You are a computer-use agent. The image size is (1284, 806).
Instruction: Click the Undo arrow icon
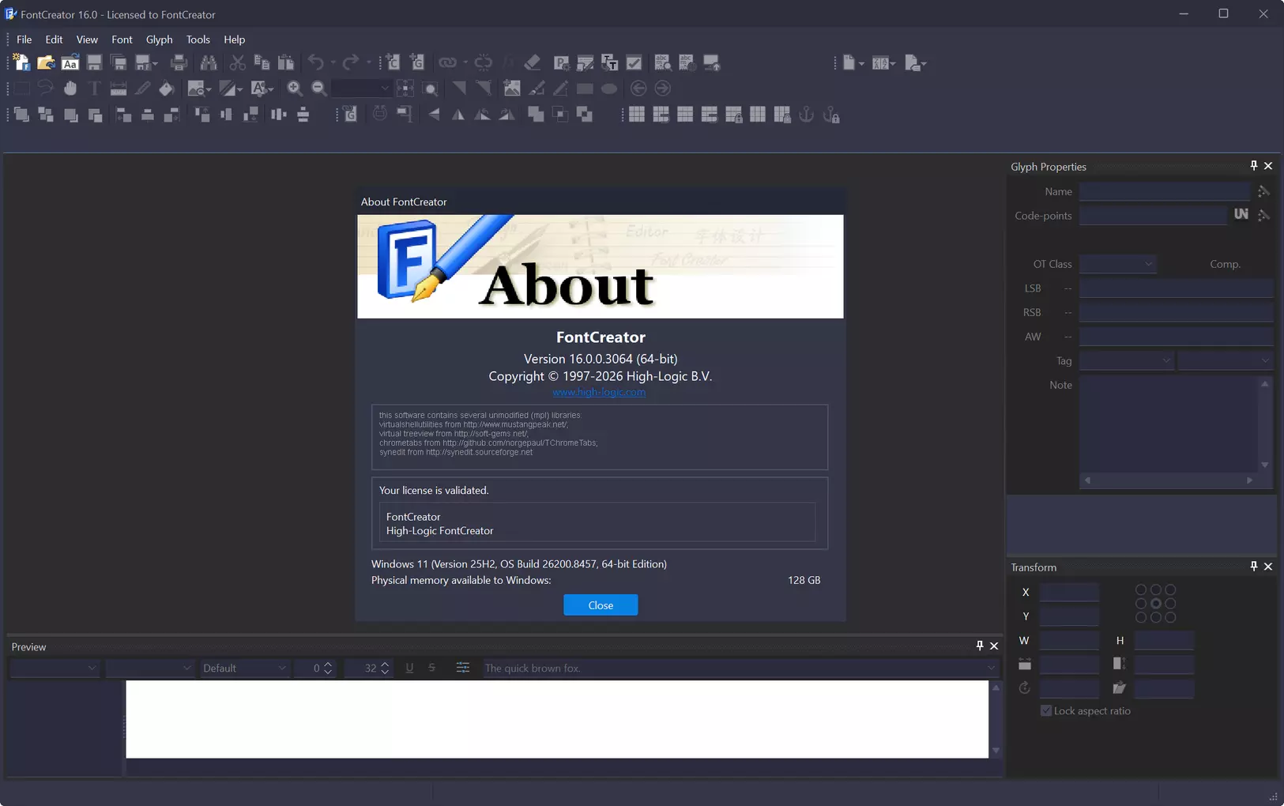316,63
